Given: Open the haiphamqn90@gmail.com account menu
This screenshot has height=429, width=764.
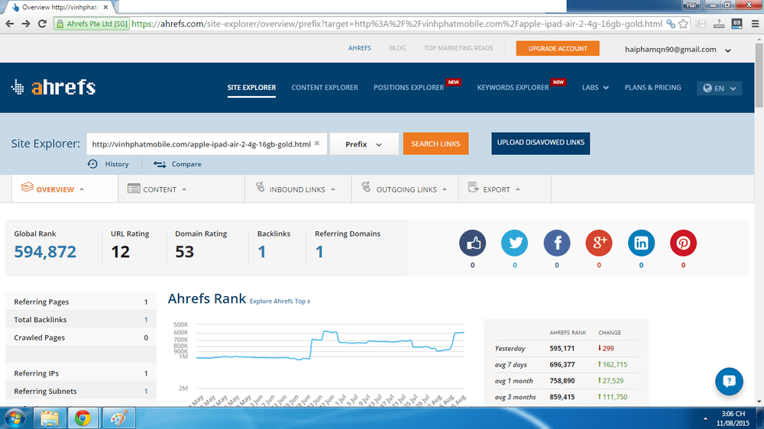Looking at the screenshot, I should (x=678, y=49).
